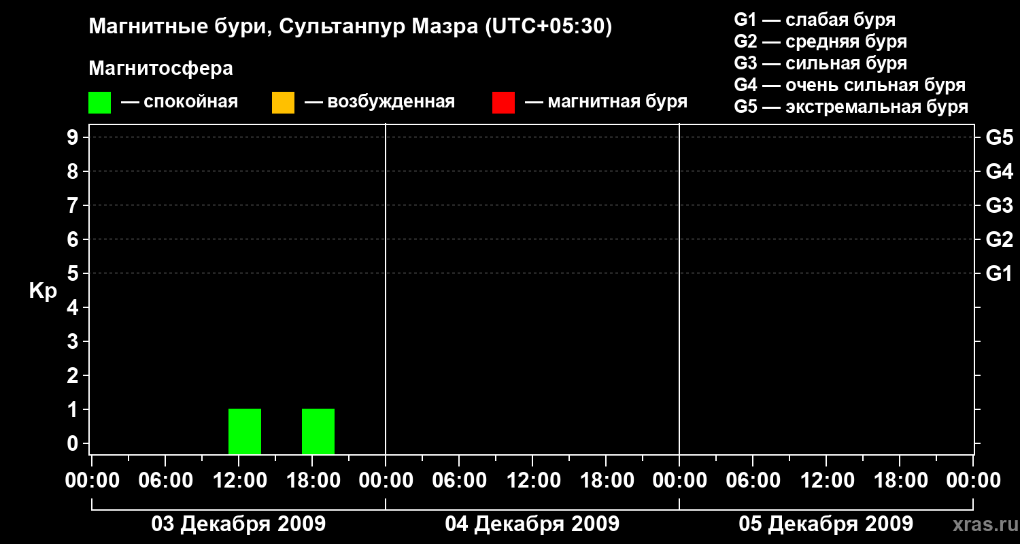This screenshot has height=544, width=1020.
Task: Click 'G3 — сильная буря' legend line
Action: pos(820,63)
